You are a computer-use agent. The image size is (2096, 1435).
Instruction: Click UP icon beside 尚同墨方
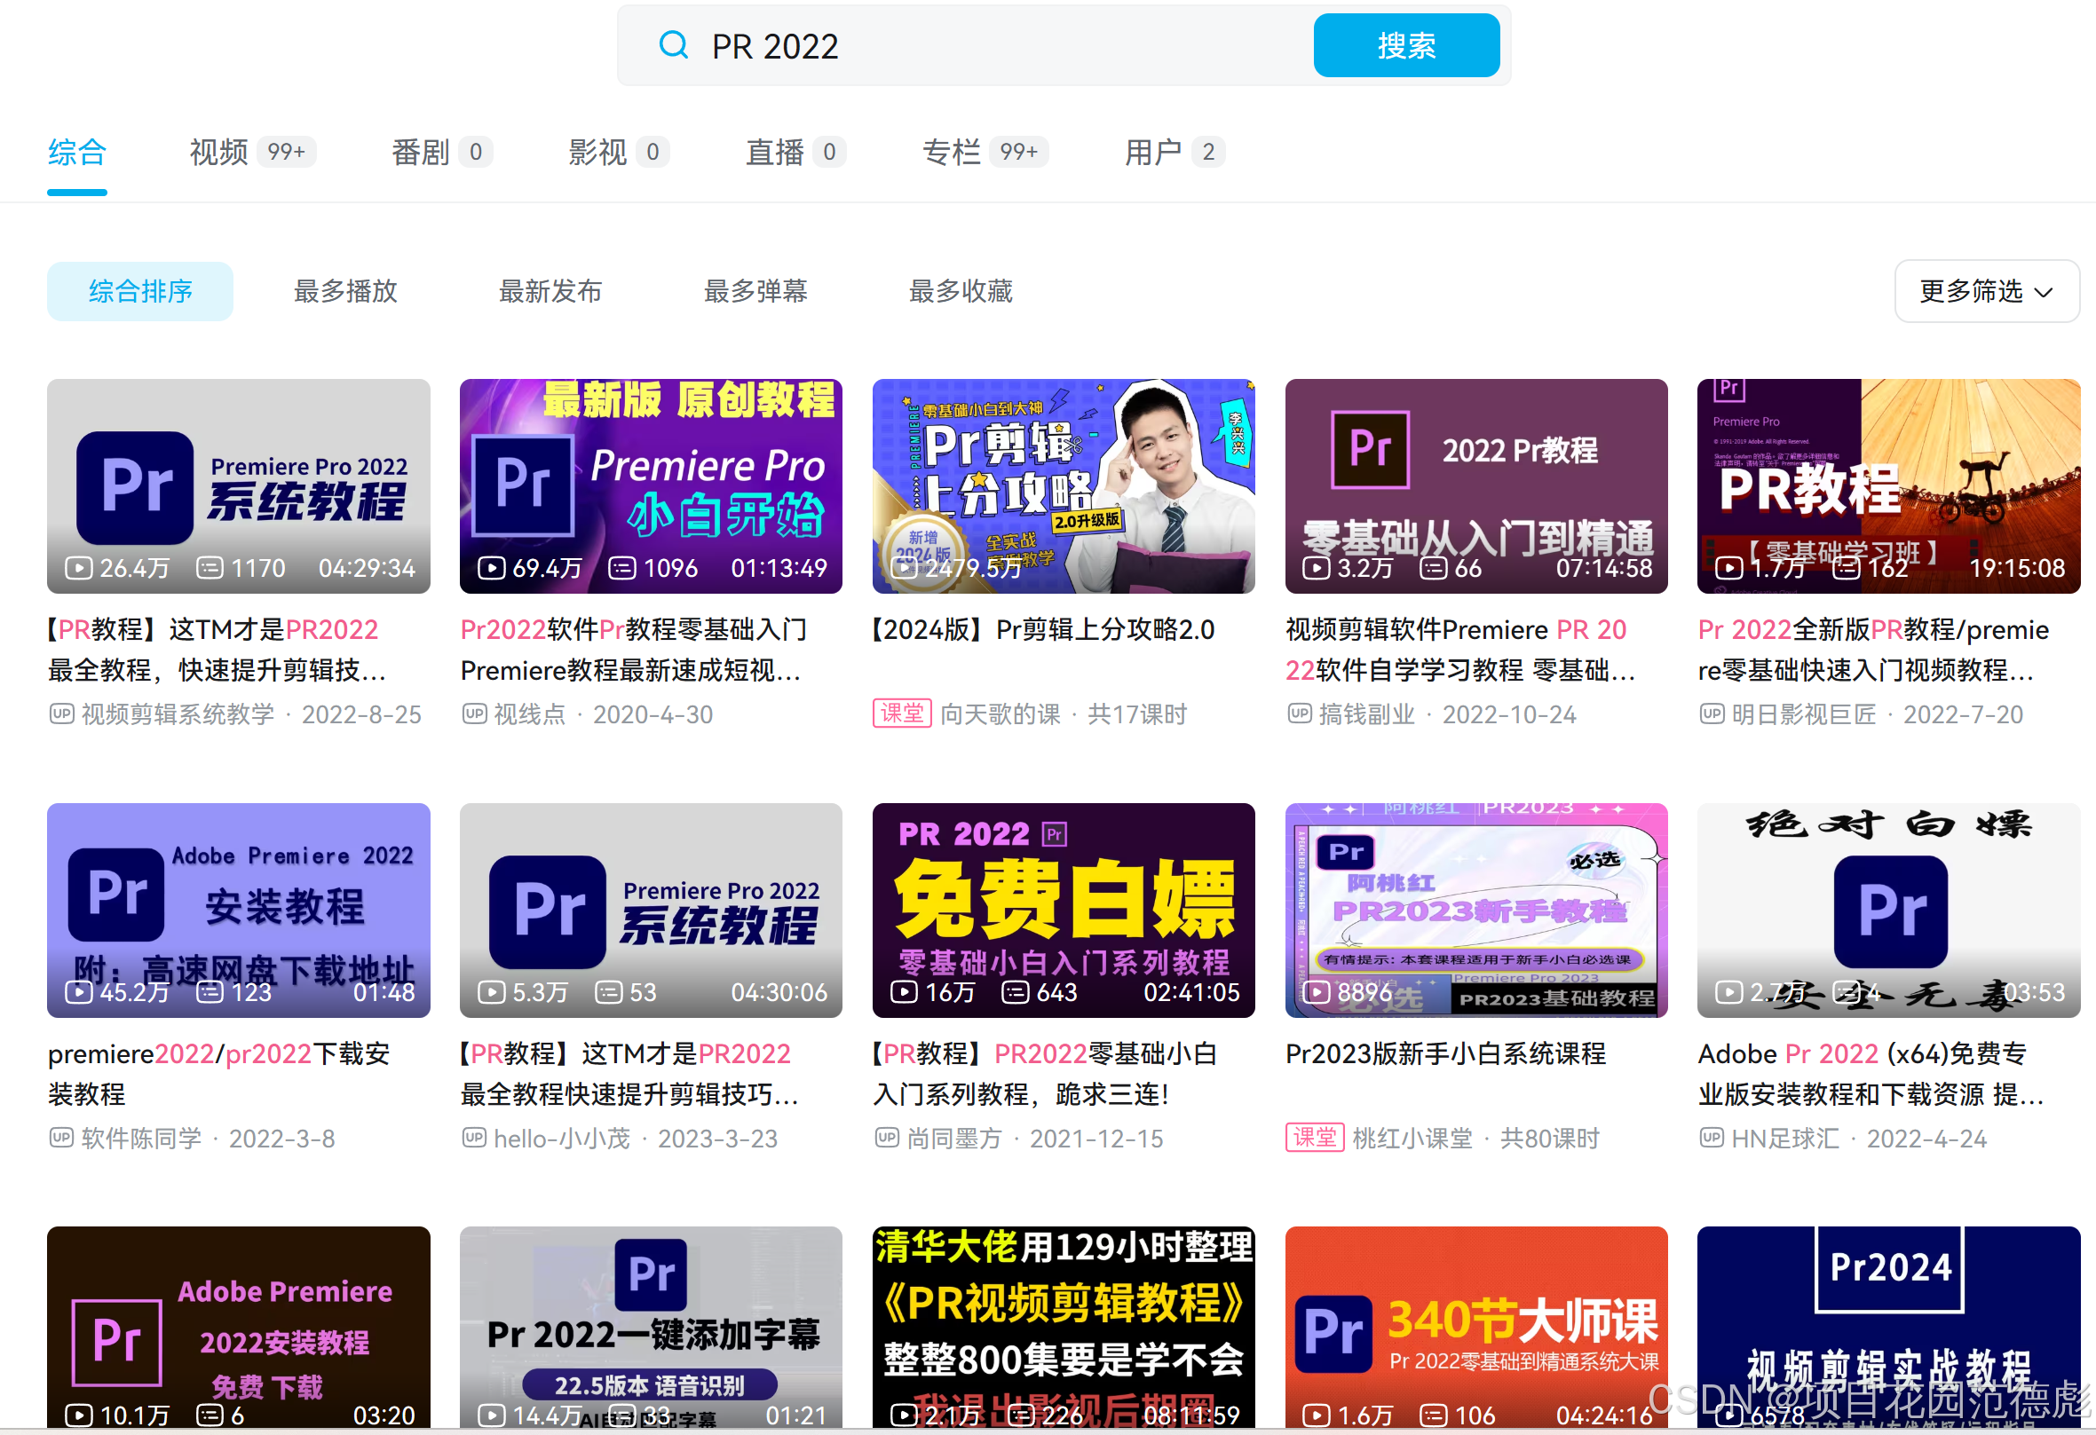coord(887,1138)
